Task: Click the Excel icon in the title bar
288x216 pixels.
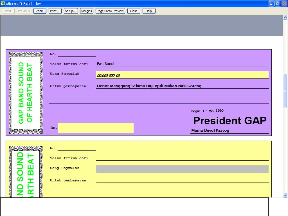Action: pos(3,4)
